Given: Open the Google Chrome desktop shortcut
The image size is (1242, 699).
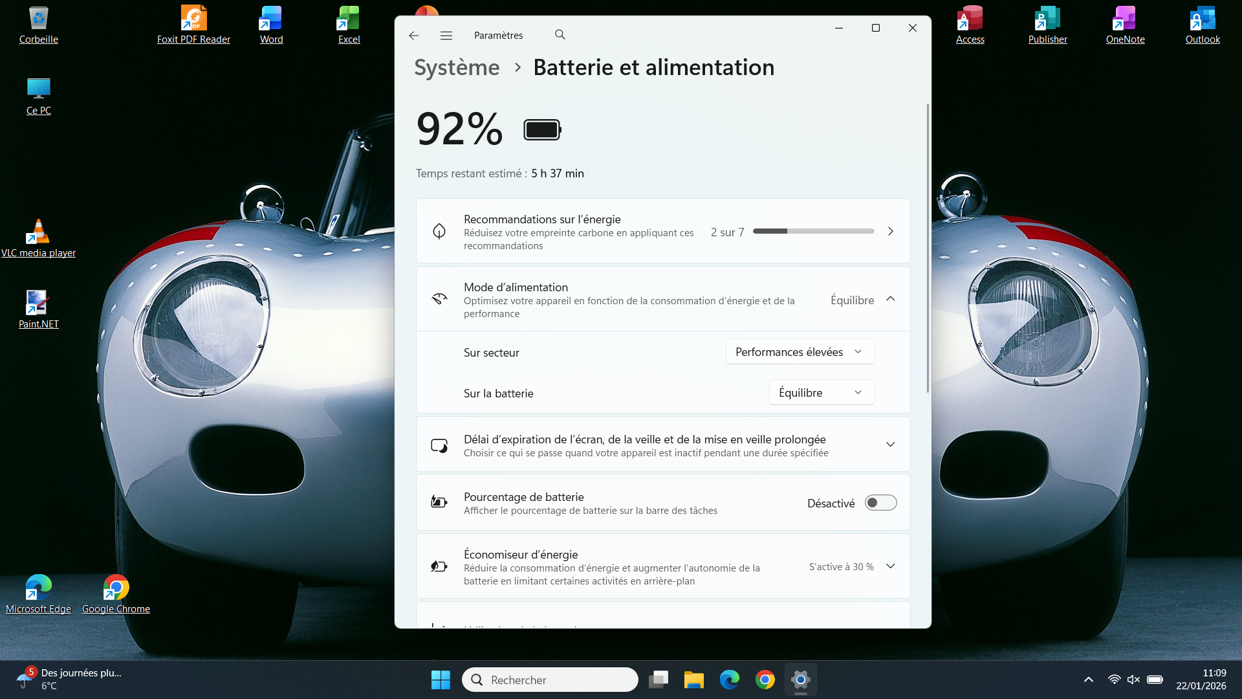Looking at the screenshot, I should point(116,595).
